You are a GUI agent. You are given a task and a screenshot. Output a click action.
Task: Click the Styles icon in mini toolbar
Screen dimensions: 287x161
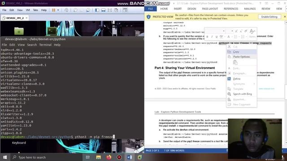point(252,33)
